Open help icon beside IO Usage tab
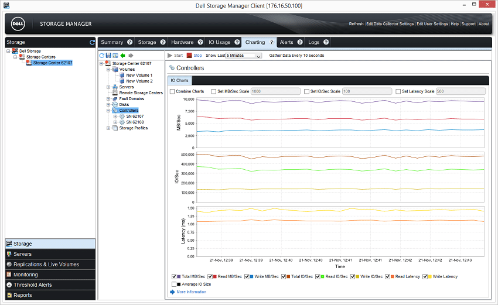Viewport: 498px width, 305px height. [237, 42]
